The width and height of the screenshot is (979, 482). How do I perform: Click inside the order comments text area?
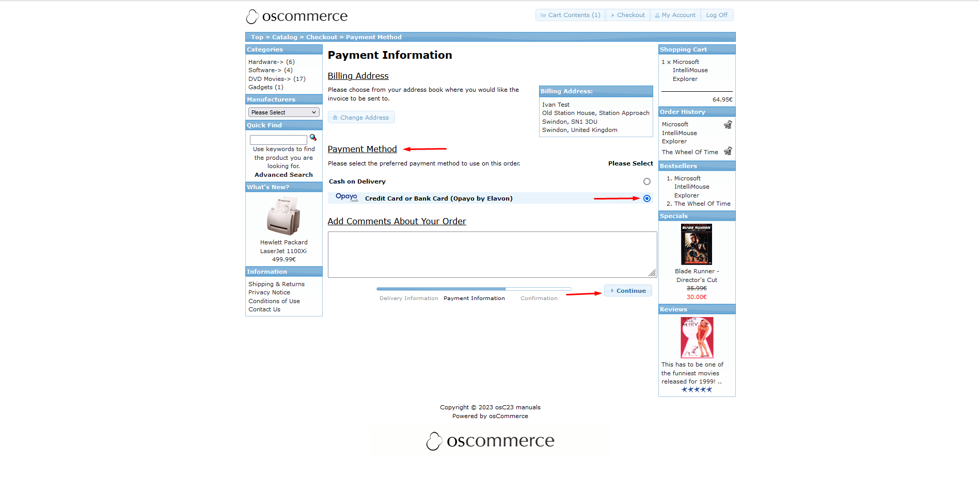[492, 255]
